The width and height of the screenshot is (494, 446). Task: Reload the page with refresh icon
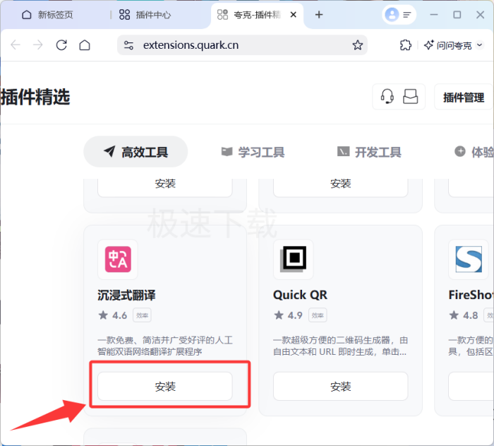61,45
